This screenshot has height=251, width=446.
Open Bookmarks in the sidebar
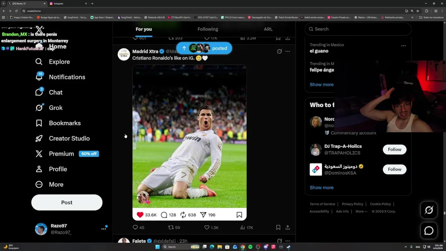(x=58, y=123)
